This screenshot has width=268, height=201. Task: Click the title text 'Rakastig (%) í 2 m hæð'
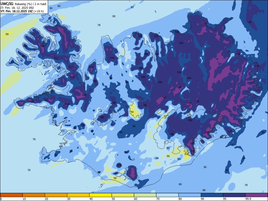(31, 4)
